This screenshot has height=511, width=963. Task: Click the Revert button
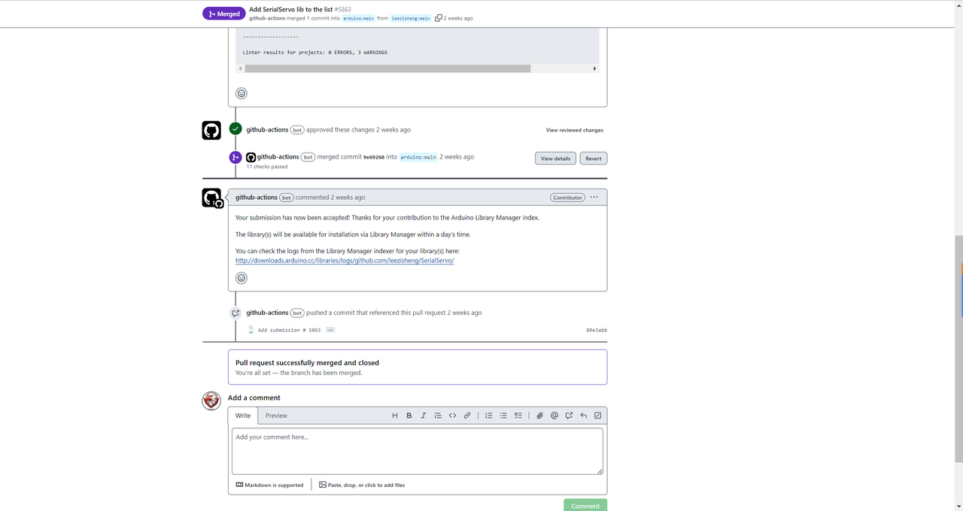pyautogui.click(x=594, y=159)
